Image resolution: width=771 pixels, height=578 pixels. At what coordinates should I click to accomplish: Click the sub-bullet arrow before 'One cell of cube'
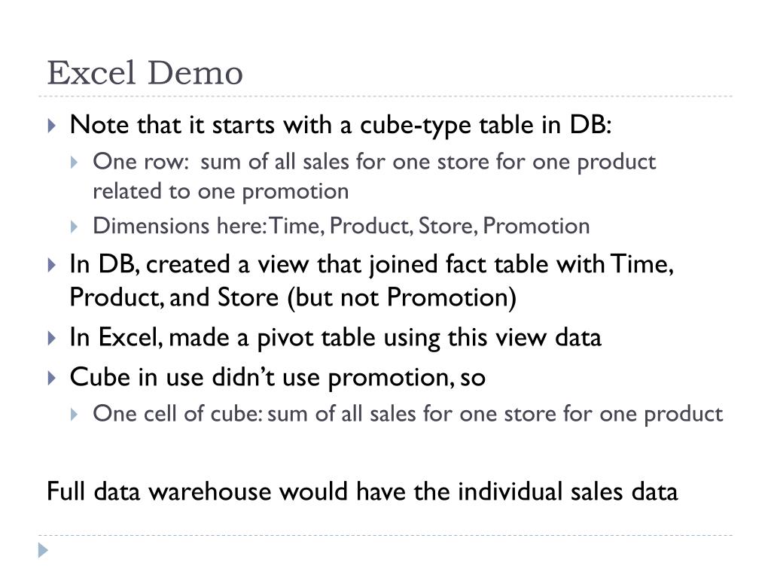pyautogui.click(x=75, y=415)
